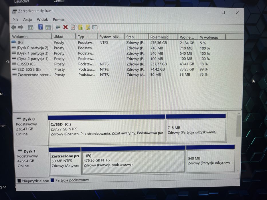The image size is (267, 200).
Task: Click scroll down arrow in disk pane
Action: (x=238, y=171)
